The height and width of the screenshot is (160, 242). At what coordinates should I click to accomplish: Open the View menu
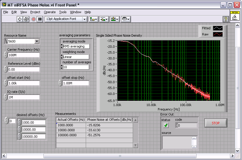23,12
